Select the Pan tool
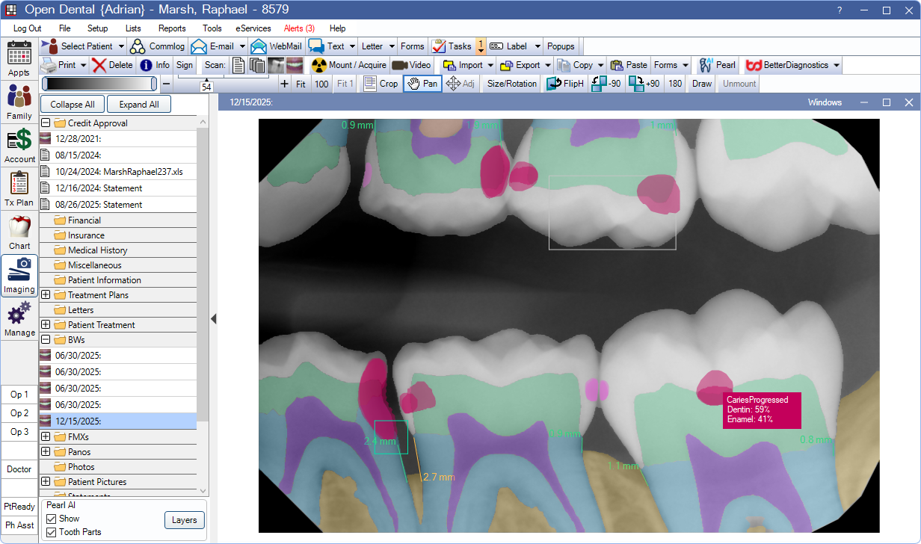This screenshot has height=544, width=921. pos(422,84)
